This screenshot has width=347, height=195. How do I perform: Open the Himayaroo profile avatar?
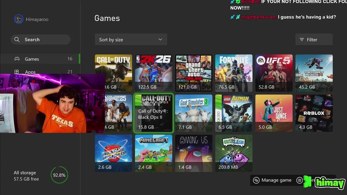pyautogui.click(x=19, y=19)
